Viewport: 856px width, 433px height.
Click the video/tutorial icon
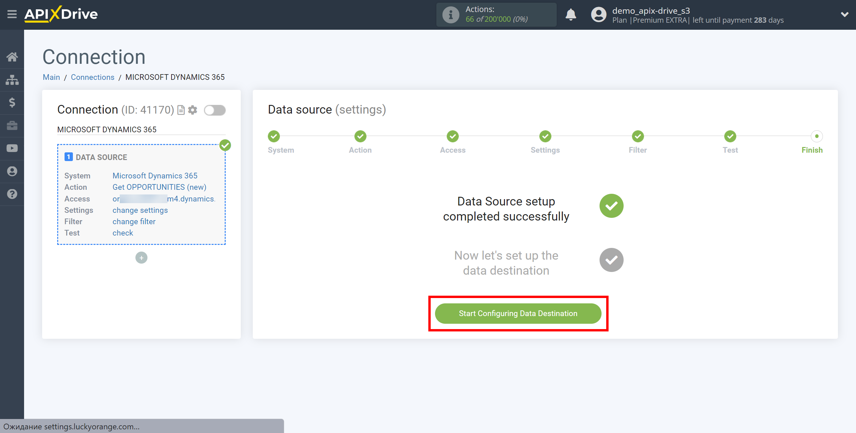[12, 149]
